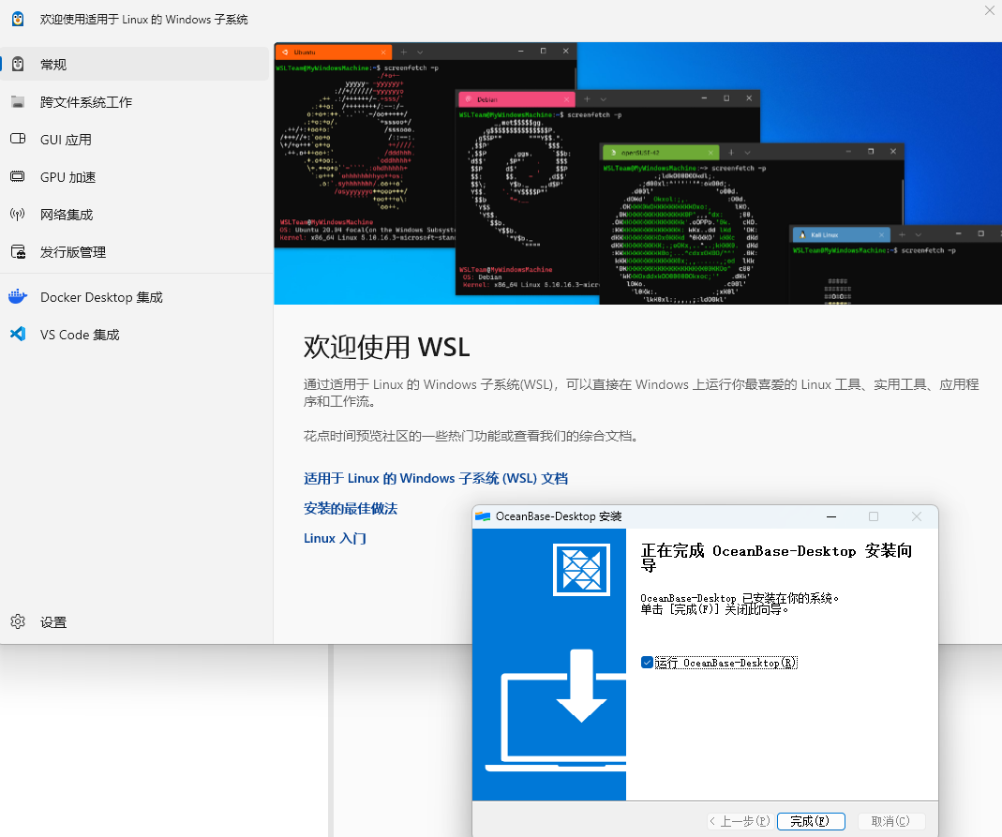Viewport: 1002px width, 837px height.
Task: Click the 上一步(P) back button
Action: tap(740, 821)
